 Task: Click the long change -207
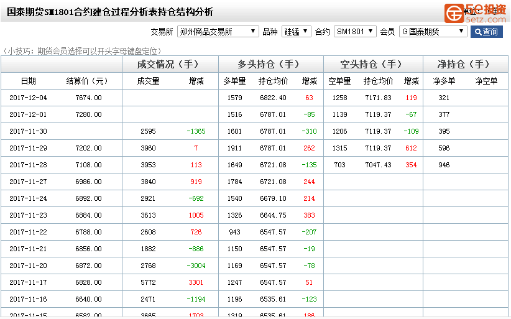point(309,232)
